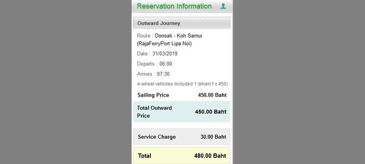Click the 30.00 Baht service charge amount
Viewport: 365px width, 164px height.
pyautogui.click(x=213, y=137)
